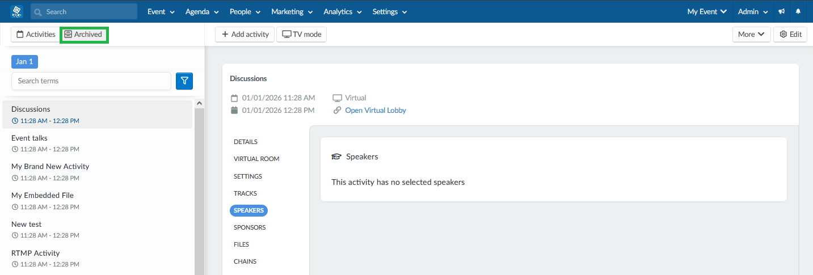Click the Search terms input
The height and width of the screenshot is (275, 813).
[x=91, y=81]
